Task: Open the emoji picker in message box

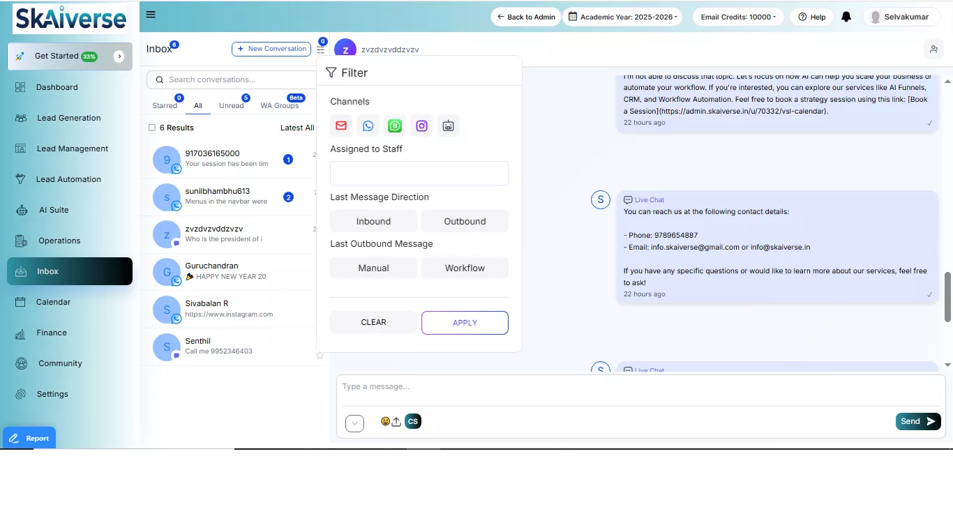Action: click(x=385, y=421)
